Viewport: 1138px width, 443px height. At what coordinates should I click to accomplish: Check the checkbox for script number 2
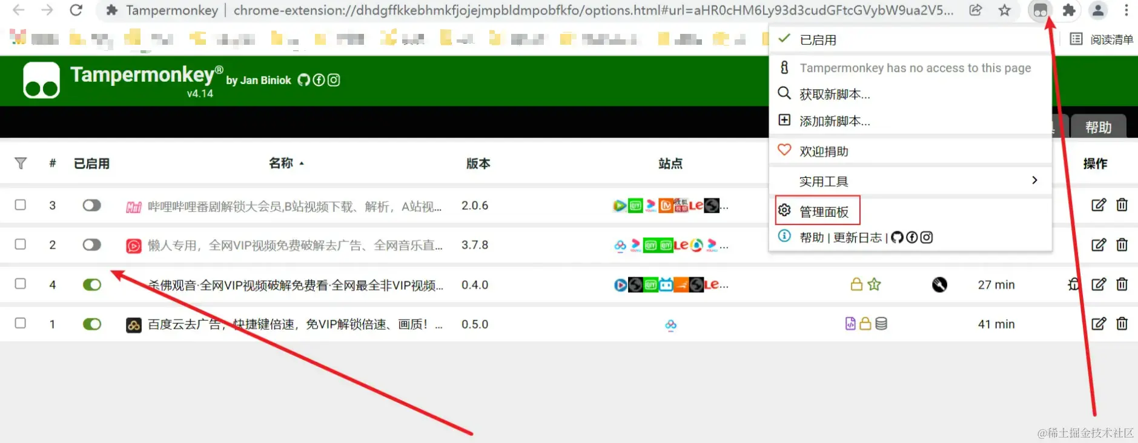(x=21, y=244)
